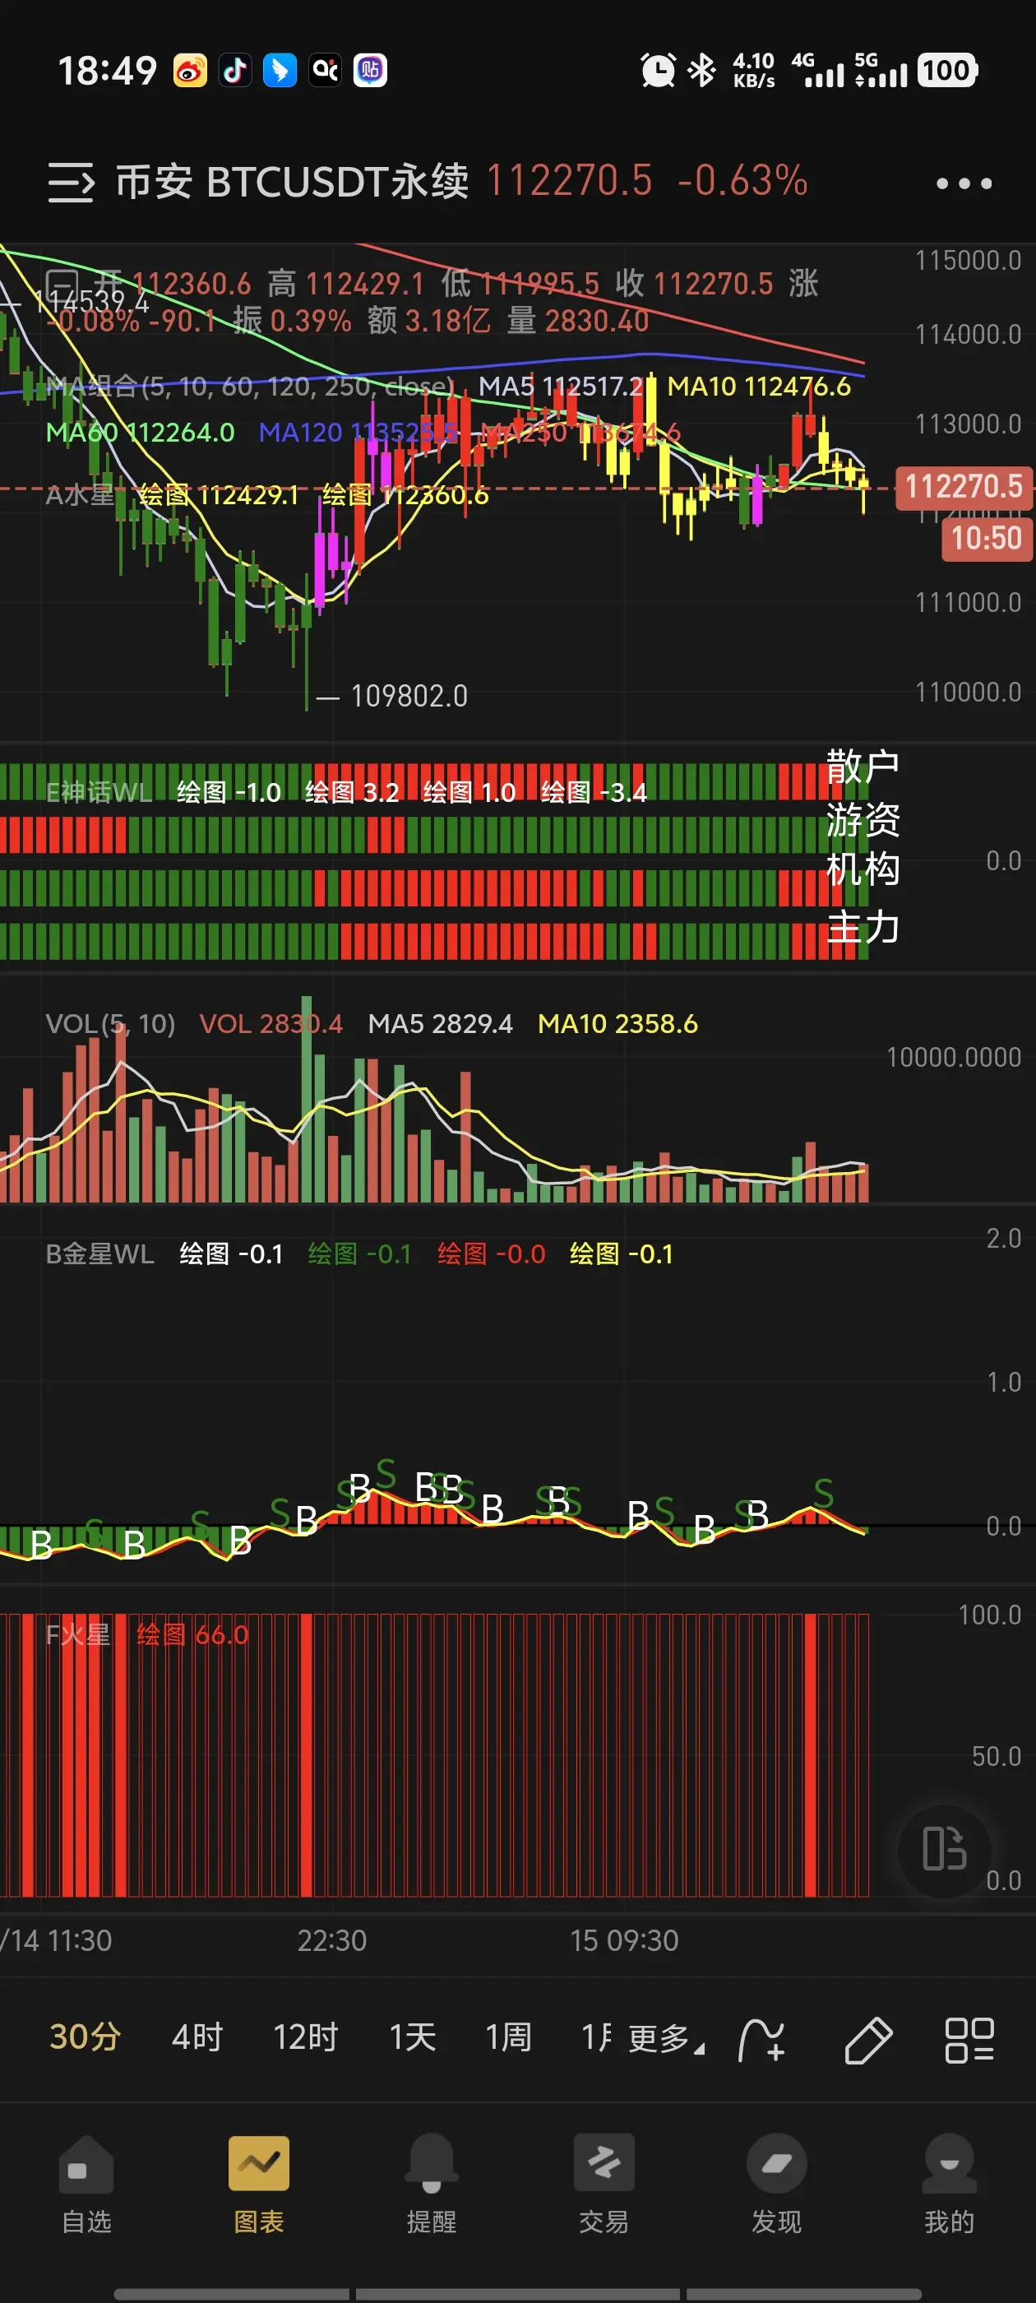Collapse the candle info panel box icon
The width and height of the screenshot is (1036, 2303).
tap(62, 285)
